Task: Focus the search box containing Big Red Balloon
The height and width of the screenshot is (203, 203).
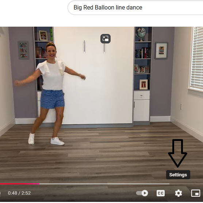Action: pos(135,8)
